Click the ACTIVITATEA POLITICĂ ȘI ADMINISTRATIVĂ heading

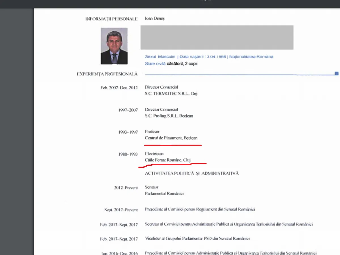192,173
